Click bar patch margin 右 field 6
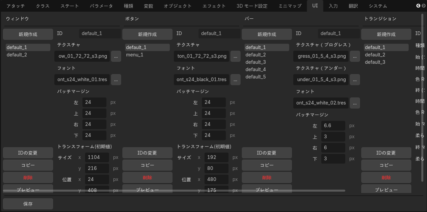Image resolution: width=427 pixels, height=212 pixels. pyautogui.click(x=333, y=148)
